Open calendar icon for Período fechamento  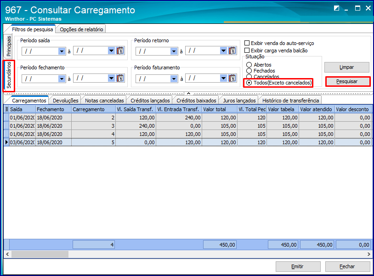pyautogui.click(x=120, y=78)
